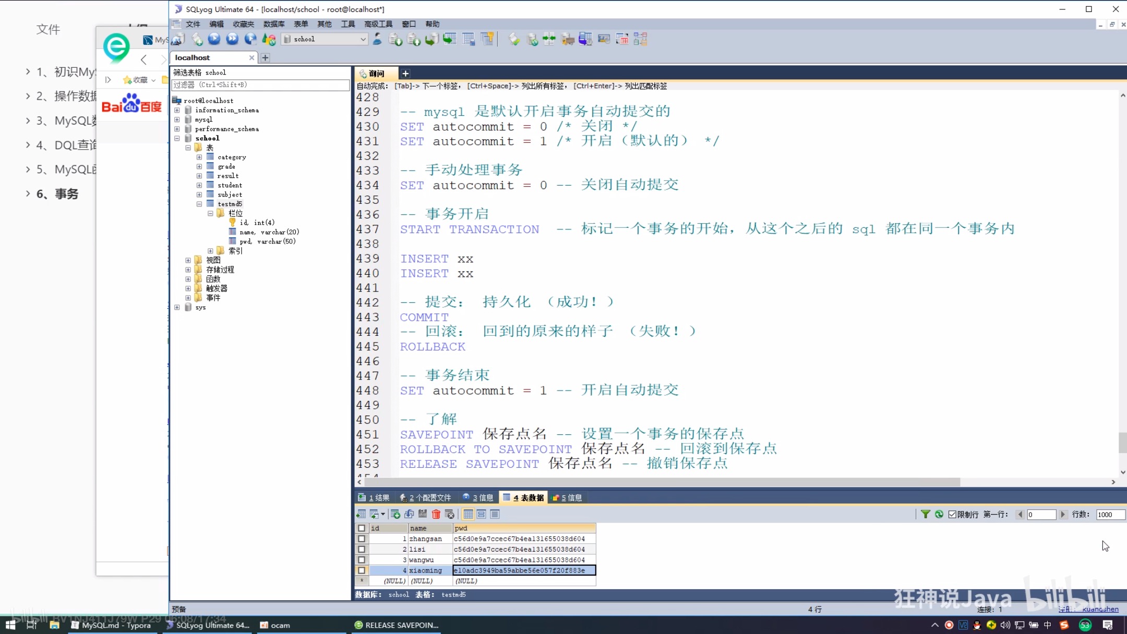Click the green funnel filter icon

coord(925,515)
